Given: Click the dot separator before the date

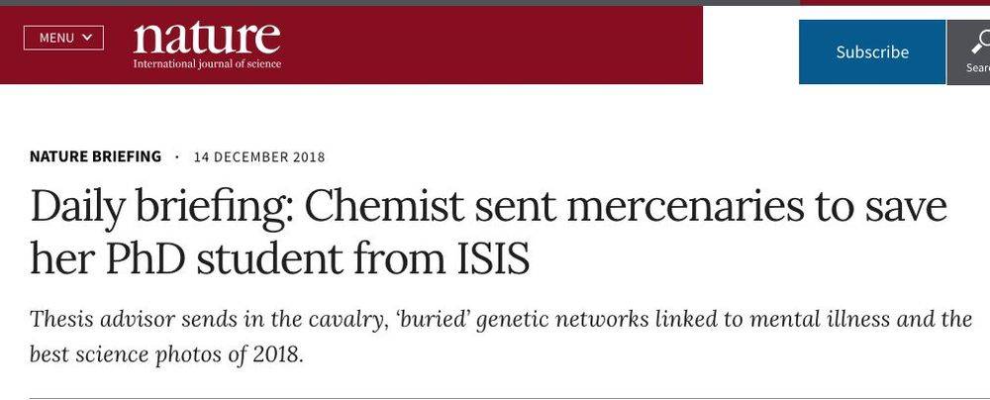Looking at the screenshot, I should click(x=177, y=156).
